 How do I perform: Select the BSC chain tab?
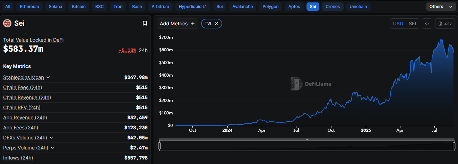tap(100, 7)
